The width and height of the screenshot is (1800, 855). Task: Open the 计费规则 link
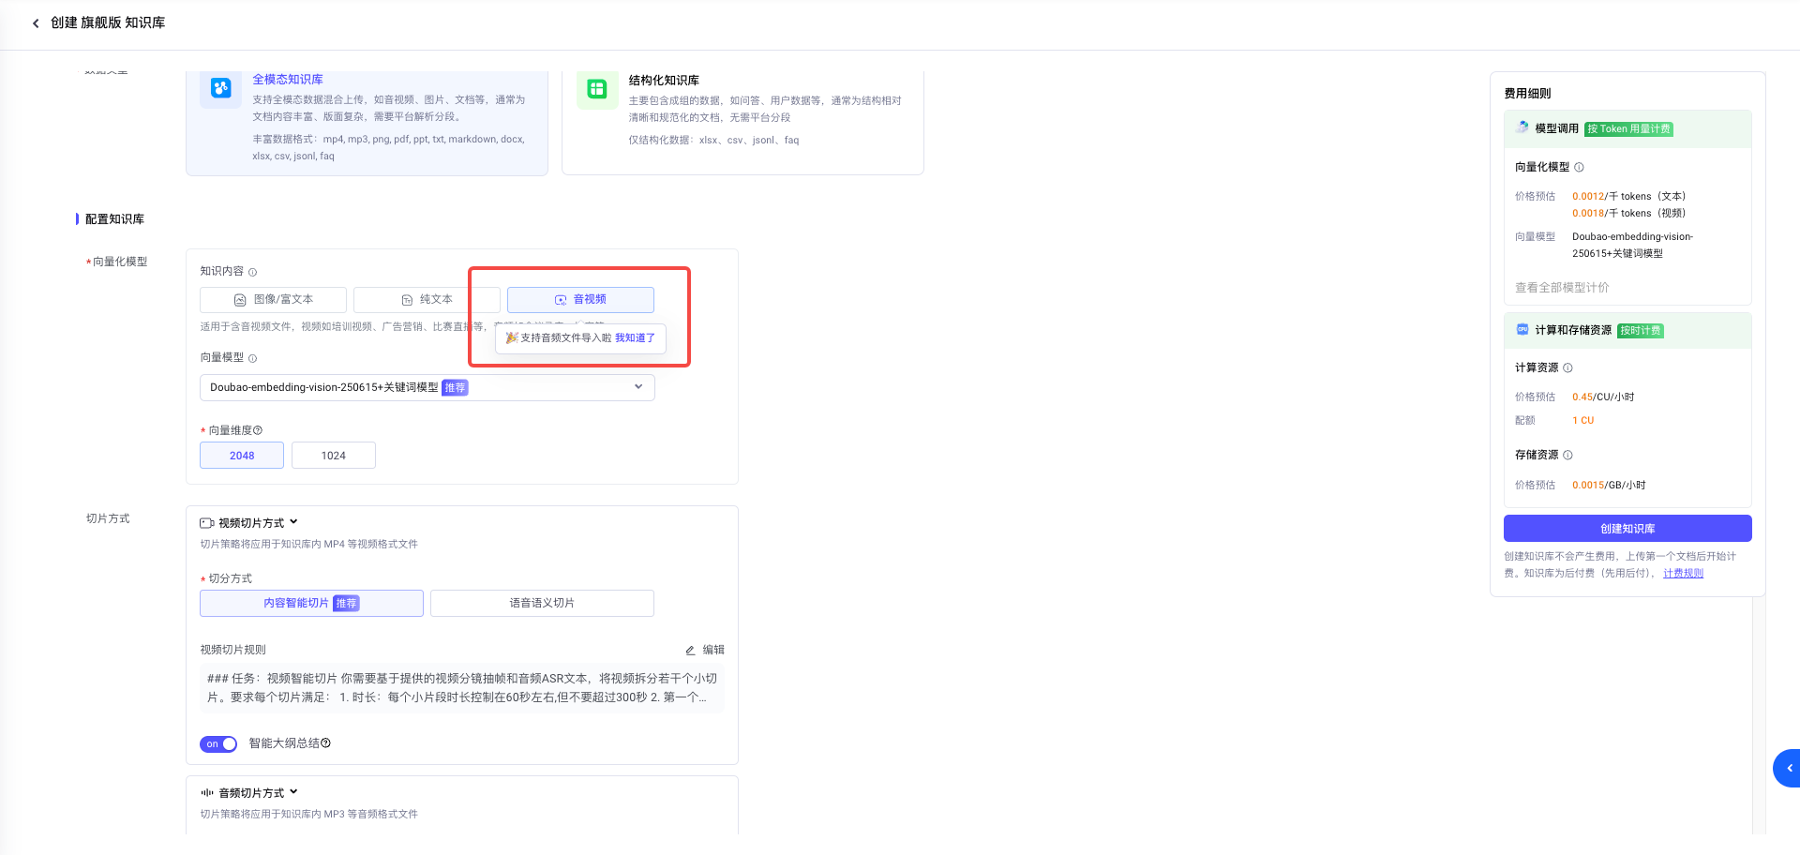[1683, 574]
